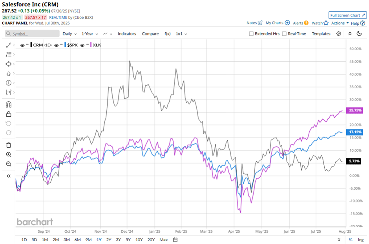The image size is (369, 244).
Task: Delete drawings with the trash icon
Action: (x=9, y=145)
